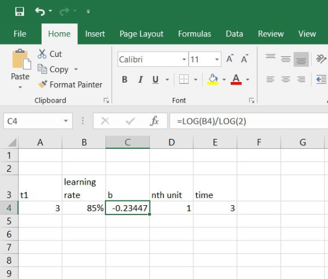
Task: Expand the Copy options arrow
Action: click(76, 69)
